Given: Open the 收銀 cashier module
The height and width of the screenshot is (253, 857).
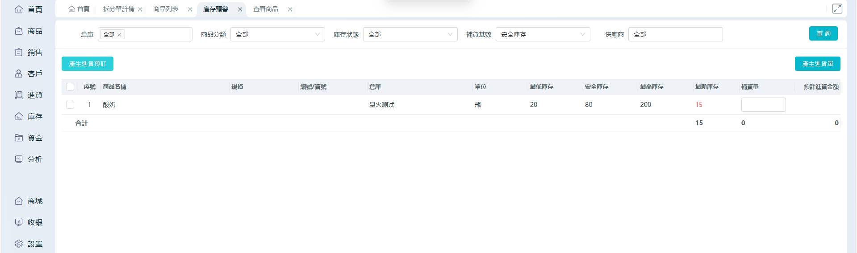Looking at the screenshot, I should pos(29,223).
